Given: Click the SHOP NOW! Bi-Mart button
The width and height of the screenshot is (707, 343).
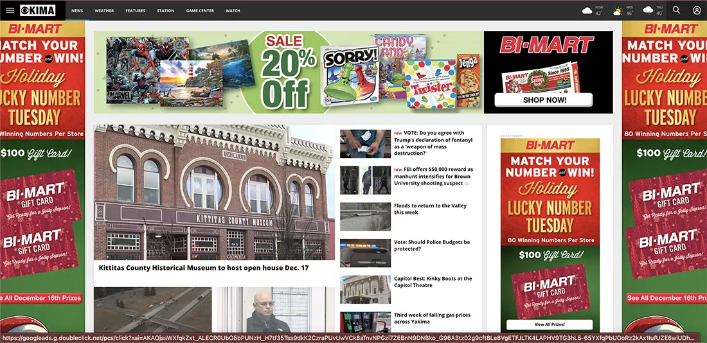Looking at the screenshot, I should 544,100.
